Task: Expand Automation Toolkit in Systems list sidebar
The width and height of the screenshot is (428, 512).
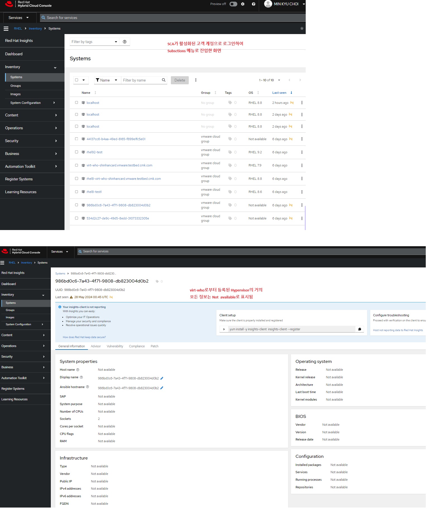Action: (32, 166)
